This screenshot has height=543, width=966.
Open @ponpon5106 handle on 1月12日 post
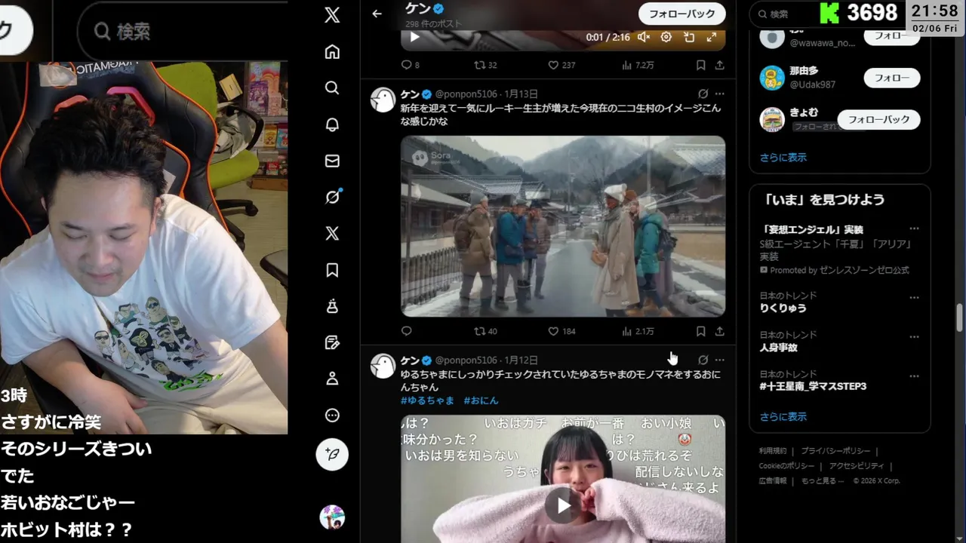pyautogui.click(x=466, y=360)
